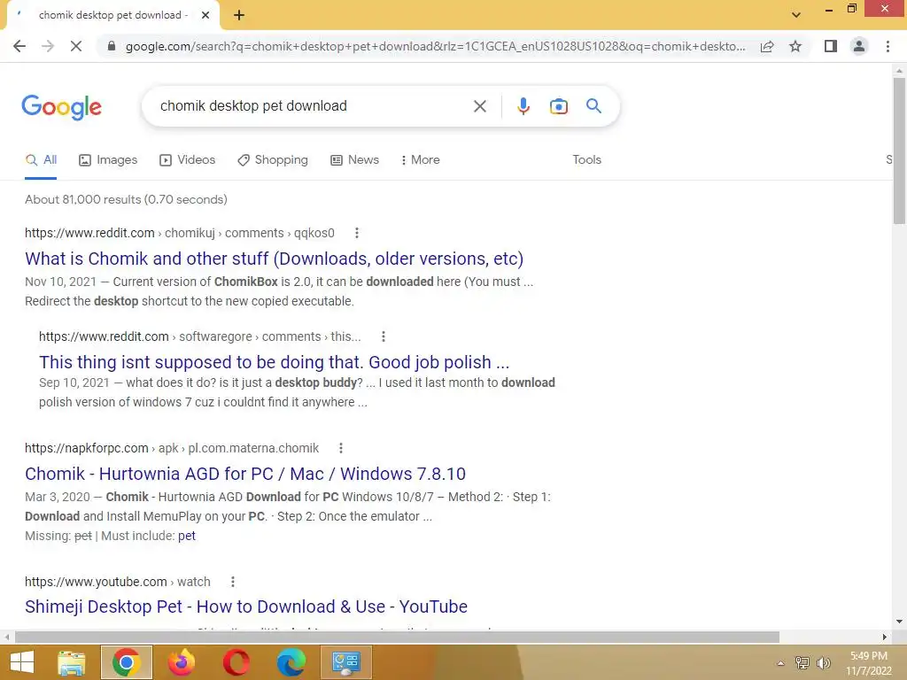
Task: Open Windows Start menu
Action: [x=22, y=662]
